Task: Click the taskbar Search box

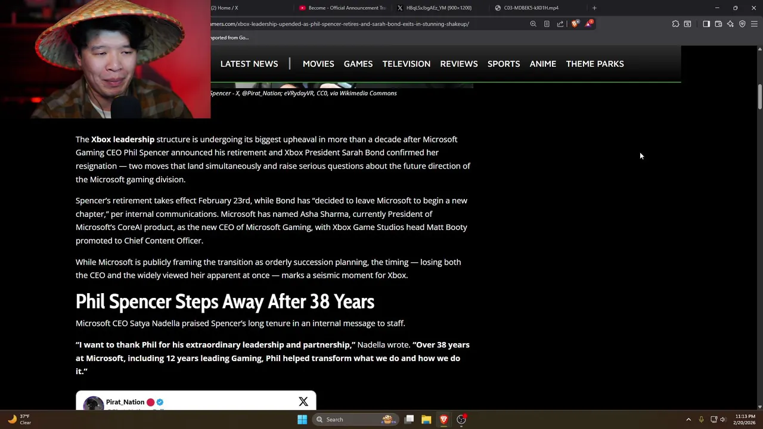Action: [355, 419]
